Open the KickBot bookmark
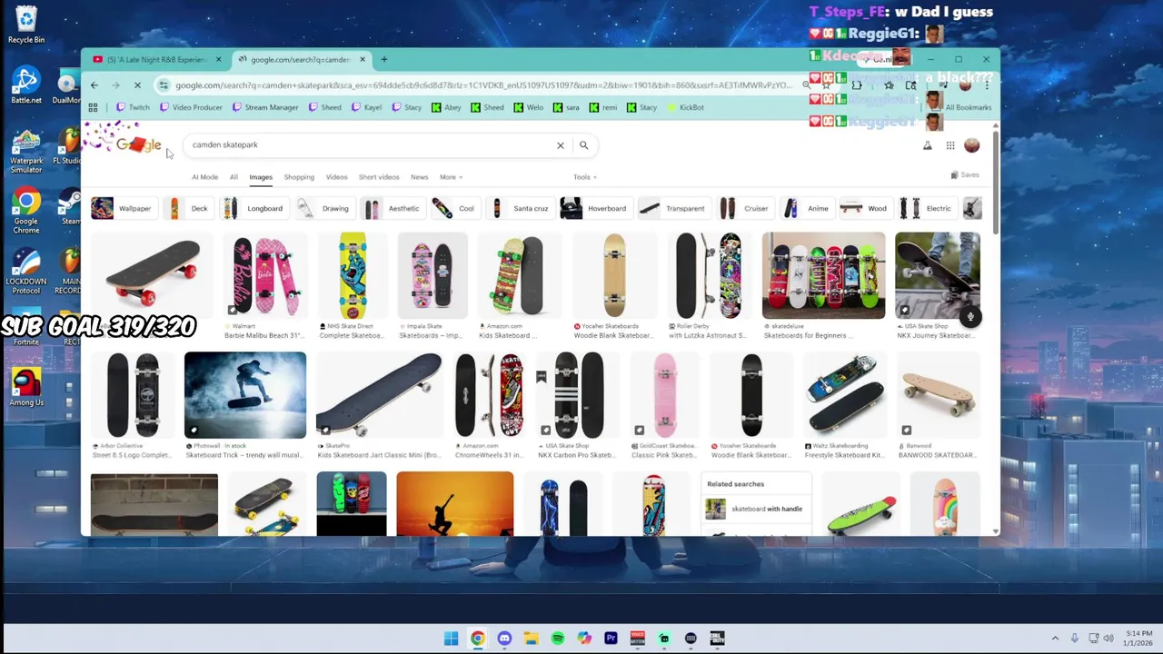This screenshot has height=654, width=1163. tap(685, 107)
